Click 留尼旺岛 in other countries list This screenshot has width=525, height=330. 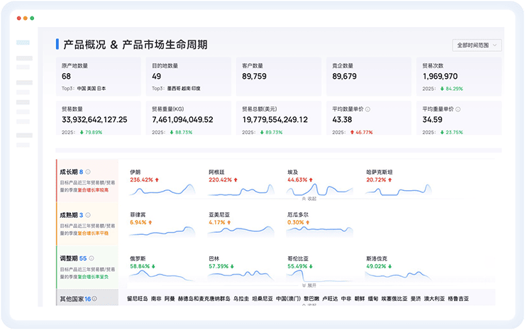pyautogui.click(x=136, y=299)
